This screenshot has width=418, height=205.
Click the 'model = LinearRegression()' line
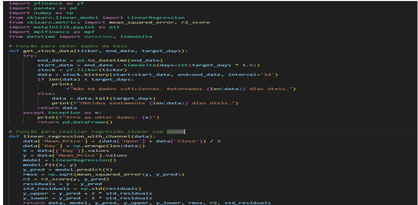coord(69,160)
